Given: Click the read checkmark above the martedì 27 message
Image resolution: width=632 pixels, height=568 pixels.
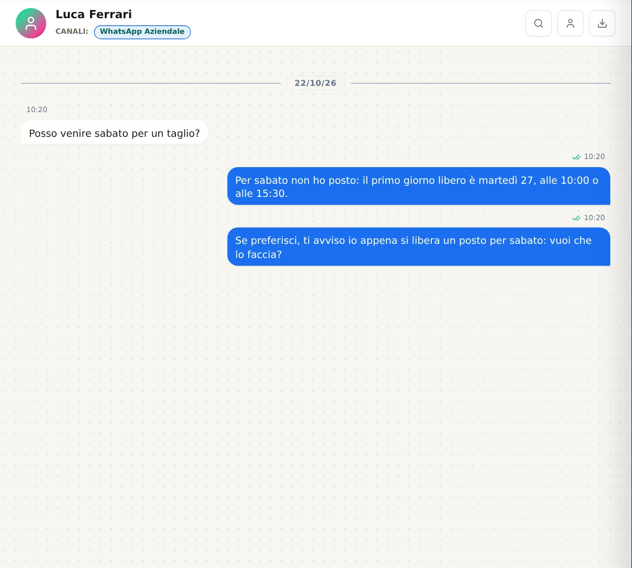Looking at the screenshot, I should (576, 157).
